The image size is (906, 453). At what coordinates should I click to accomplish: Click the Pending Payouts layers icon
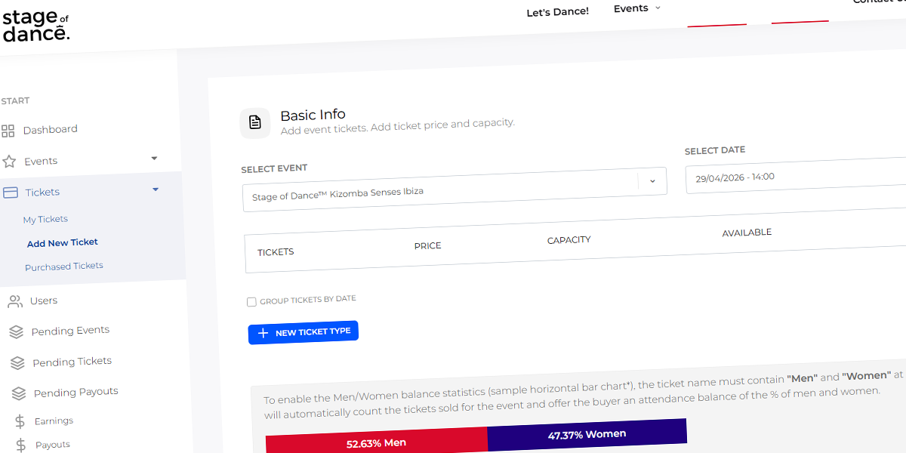pos(19,394)
